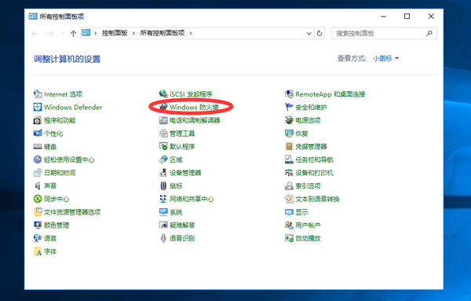This screenshot has height=301, width=471.
Task: Open the 文件资源管理器选项 icon
Action: (38, 212)
